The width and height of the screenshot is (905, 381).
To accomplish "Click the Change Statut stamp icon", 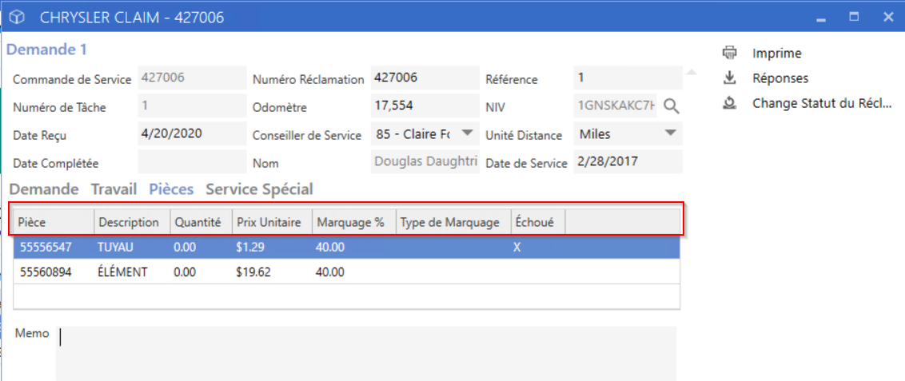I will [730, 103].
